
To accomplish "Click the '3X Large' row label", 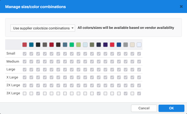I will point(13,93).
